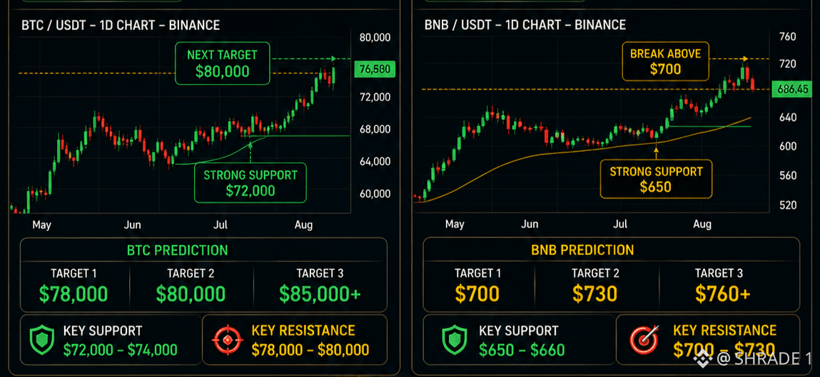Click the red dartboard icon beside BNB key resistance
This screenshot has width=820, height=377.
point(643,340)
